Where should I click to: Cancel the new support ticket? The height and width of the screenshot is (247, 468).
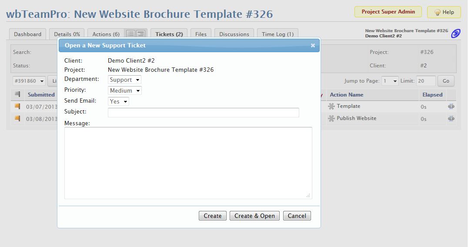pos(297,216)
